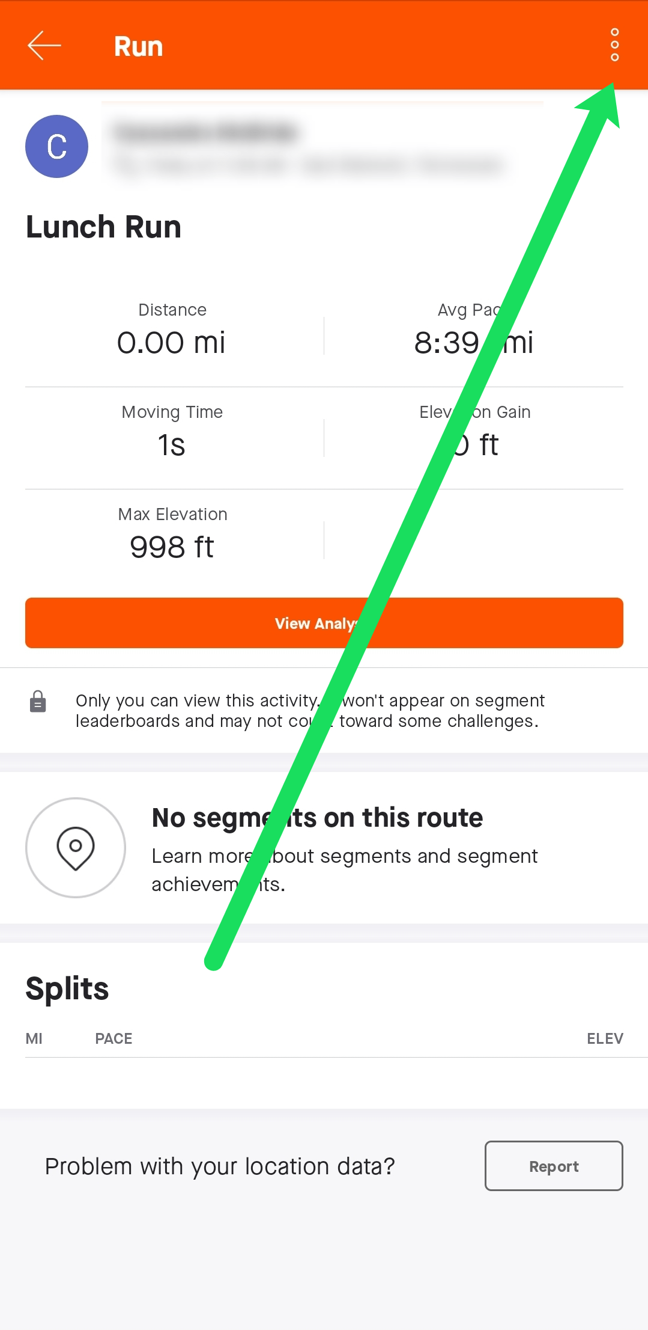Select the Lunch Run activity title
Viewport: 648px width, 1330px height.
103,227
